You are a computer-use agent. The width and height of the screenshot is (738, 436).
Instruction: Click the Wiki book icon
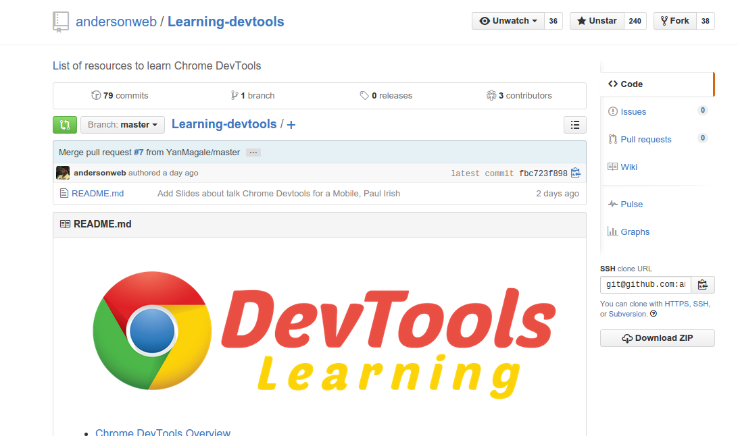pos(613,167)
